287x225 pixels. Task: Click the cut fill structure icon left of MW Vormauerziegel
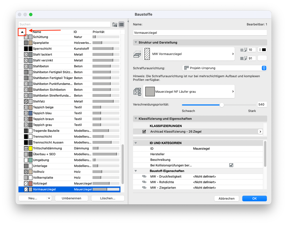point(137,54)
